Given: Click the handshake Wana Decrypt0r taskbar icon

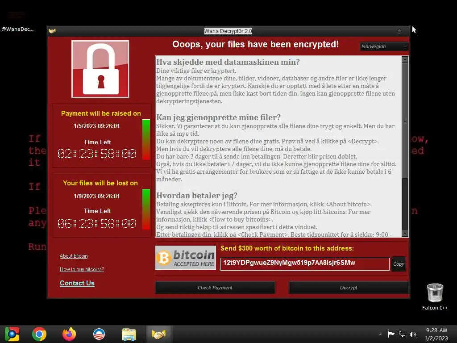Looking at the screenshot, I should click(158, 334).
